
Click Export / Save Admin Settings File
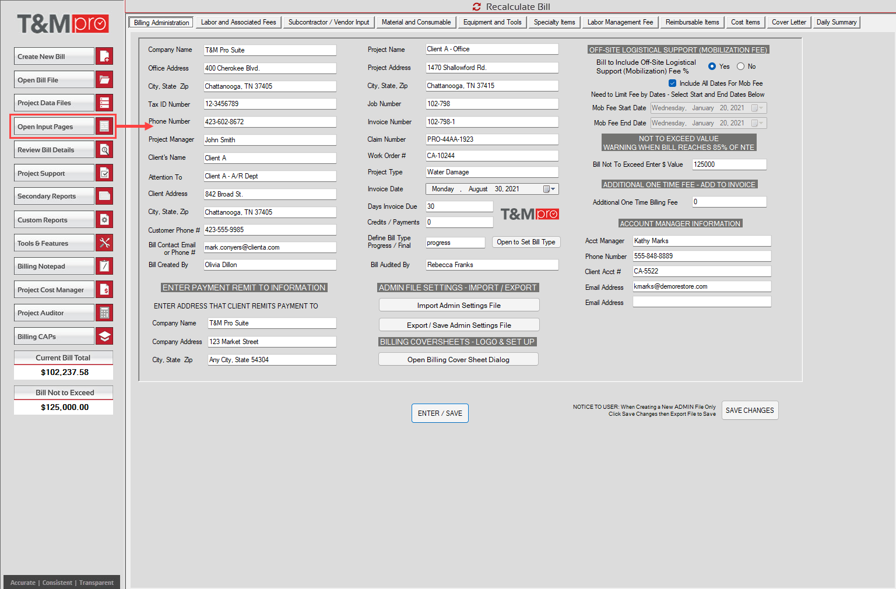point(459,325)
